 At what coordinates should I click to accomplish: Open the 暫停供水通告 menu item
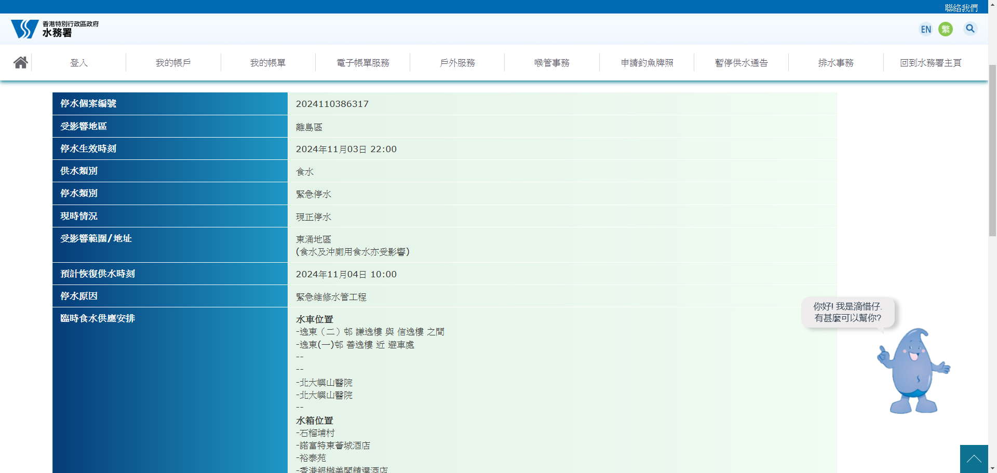point(742,63)
